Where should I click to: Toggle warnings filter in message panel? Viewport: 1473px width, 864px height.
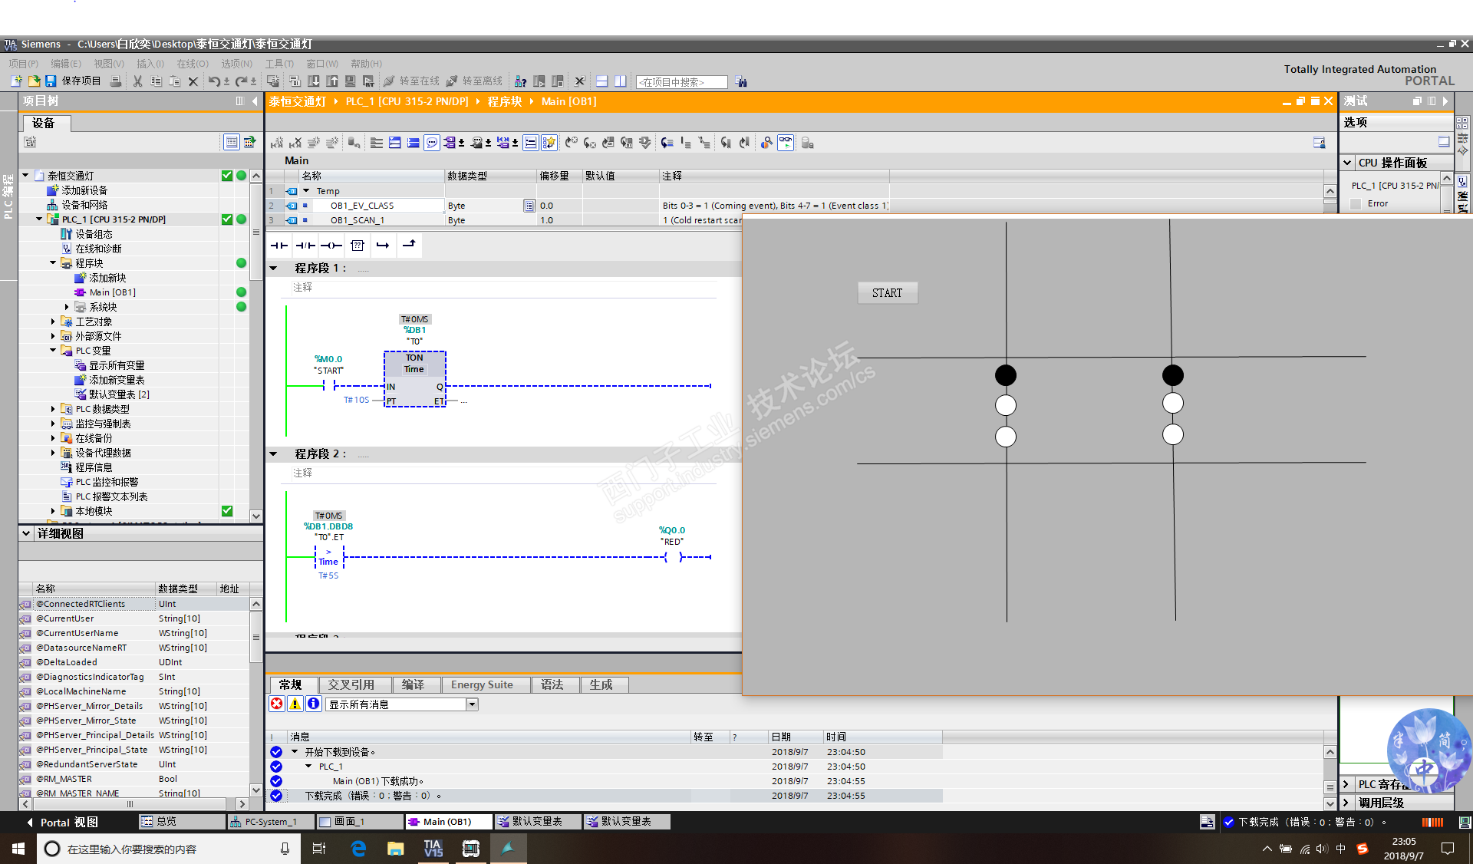pos(295,704)
